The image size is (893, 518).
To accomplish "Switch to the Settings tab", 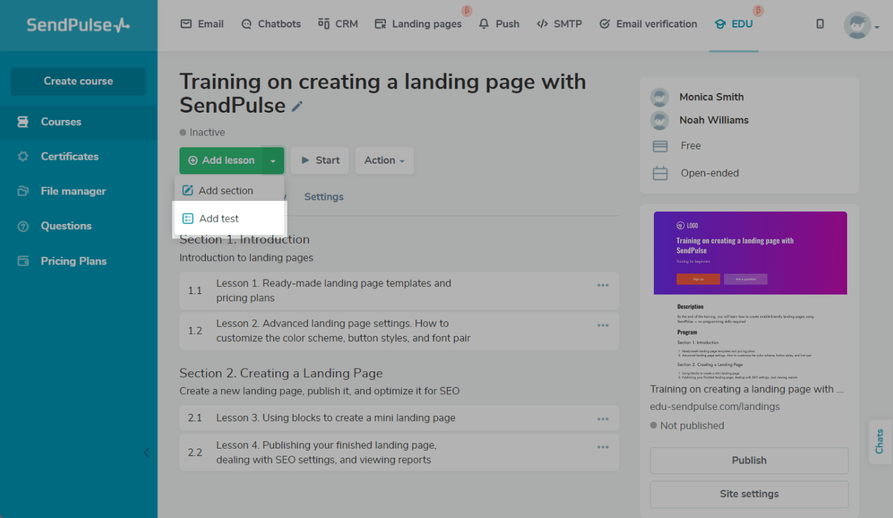I will pos(324,197).
